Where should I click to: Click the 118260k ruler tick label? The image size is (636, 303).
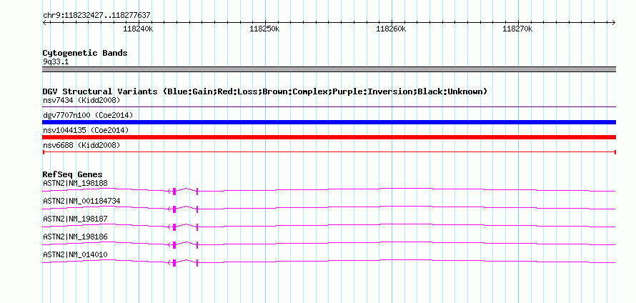(x=392, y=29)
